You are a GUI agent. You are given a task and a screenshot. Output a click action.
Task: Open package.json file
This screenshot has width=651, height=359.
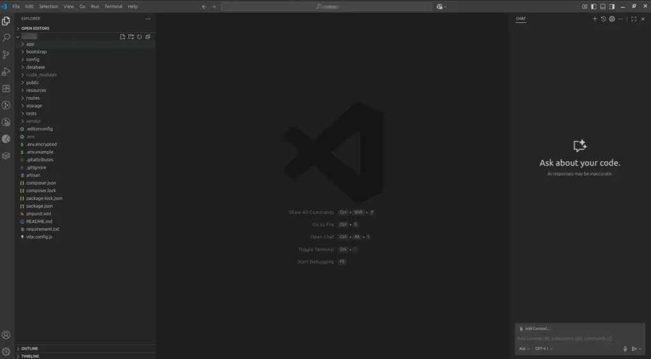click(85, 206)
